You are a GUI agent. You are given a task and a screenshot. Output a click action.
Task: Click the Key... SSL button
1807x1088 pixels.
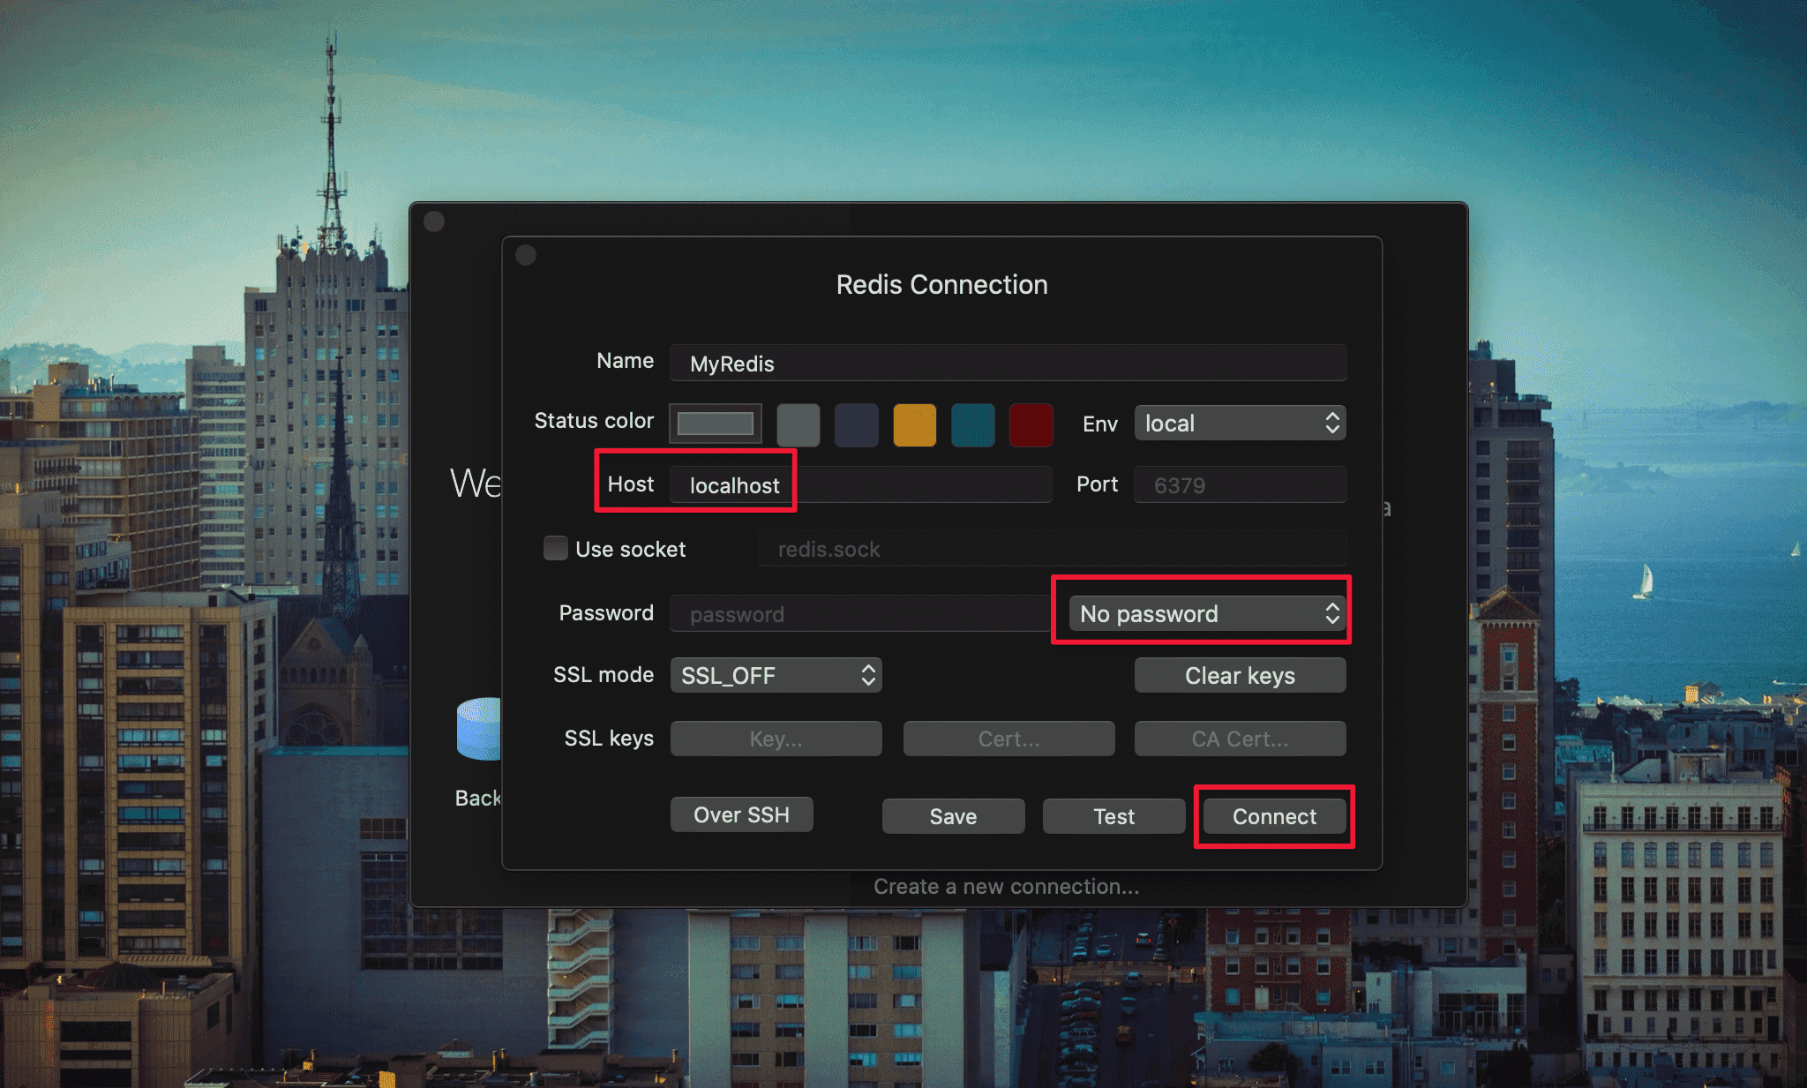point(776,739)
